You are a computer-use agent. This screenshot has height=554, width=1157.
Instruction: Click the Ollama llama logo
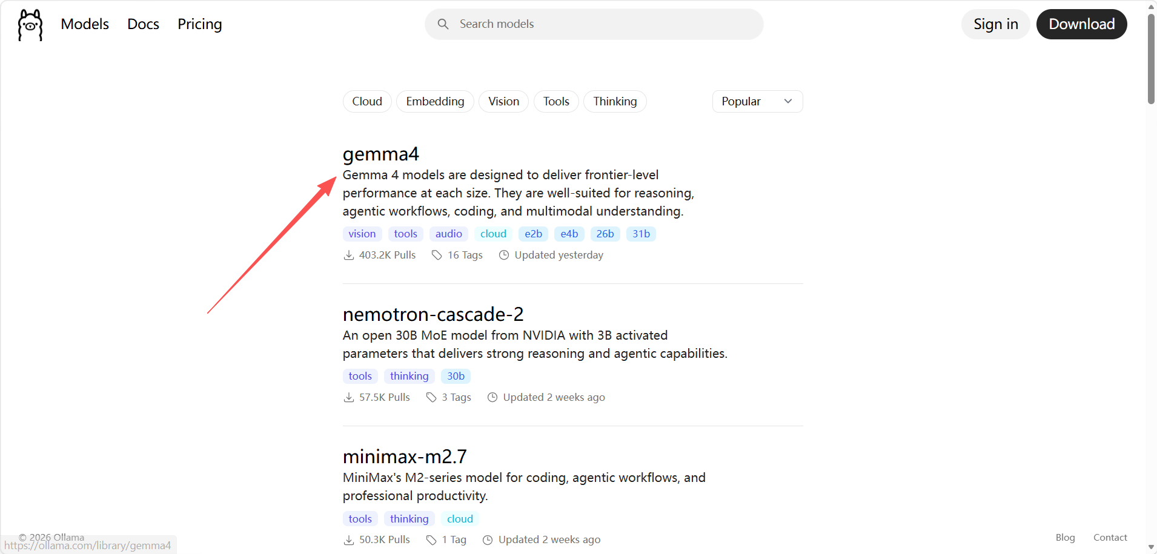pyautogui.click(x=30, y=25)
